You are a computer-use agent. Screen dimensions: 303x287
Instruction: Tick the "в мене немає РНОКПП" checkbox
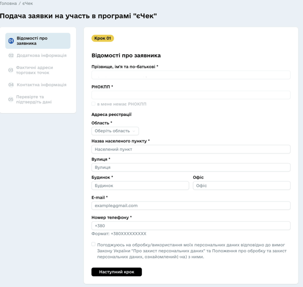(x=94, y=104)
